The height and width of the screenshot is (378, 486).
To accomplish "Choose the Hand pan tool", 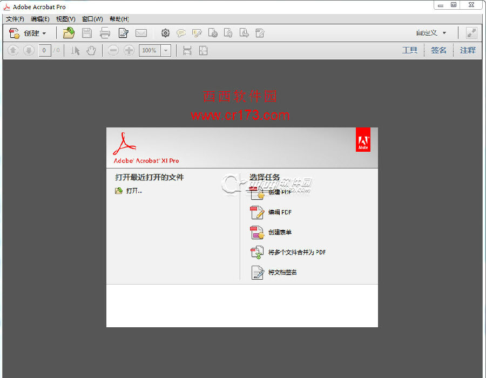I will tap(91, 51).
